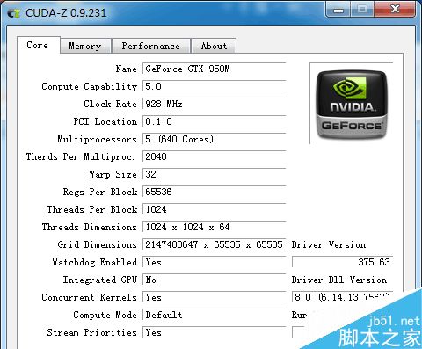Click the Compute Capability label

(x=90, y=87)
